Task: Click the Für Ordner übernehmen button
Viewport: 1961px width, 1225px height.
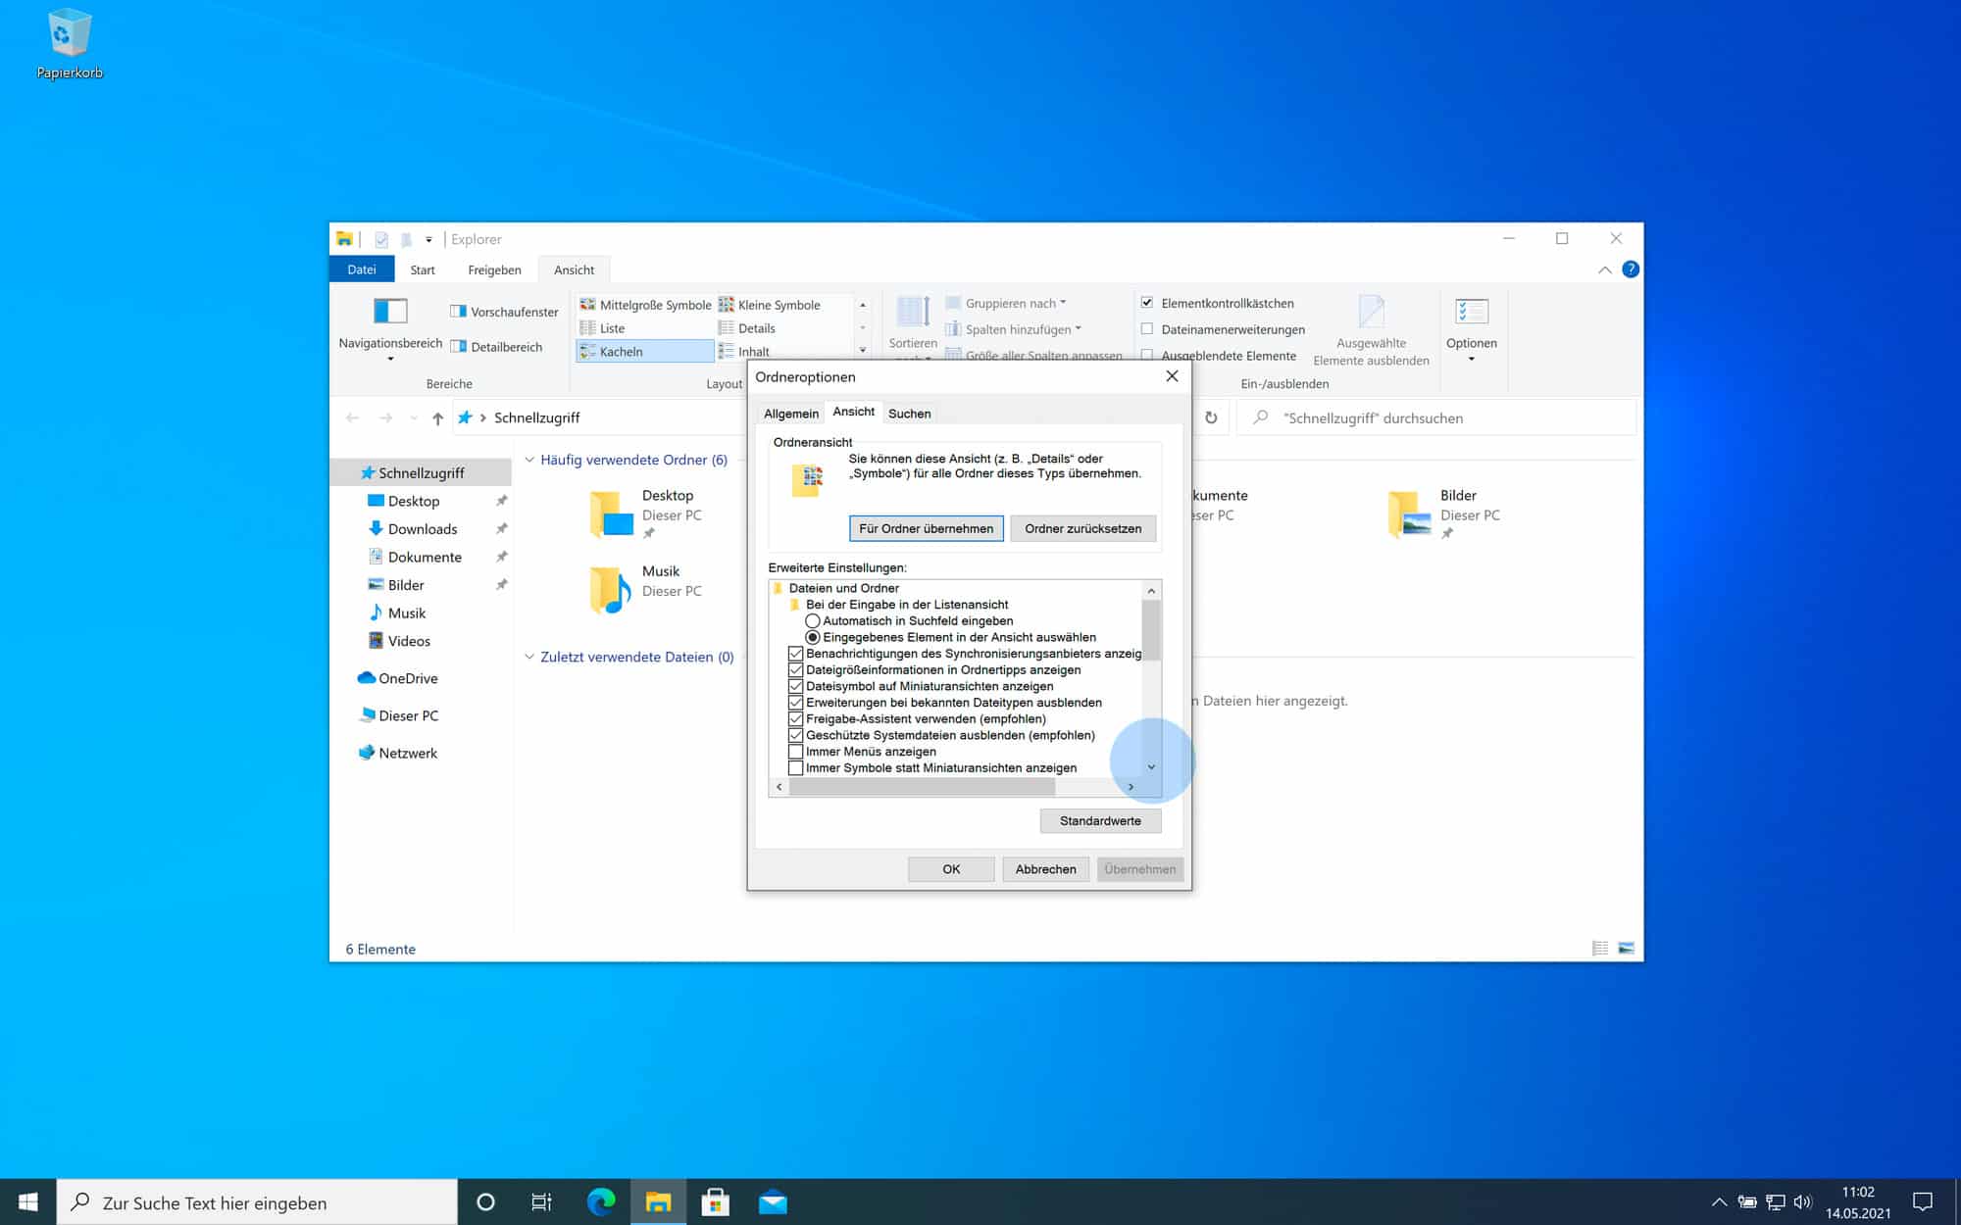Action: tap(926, 528)
